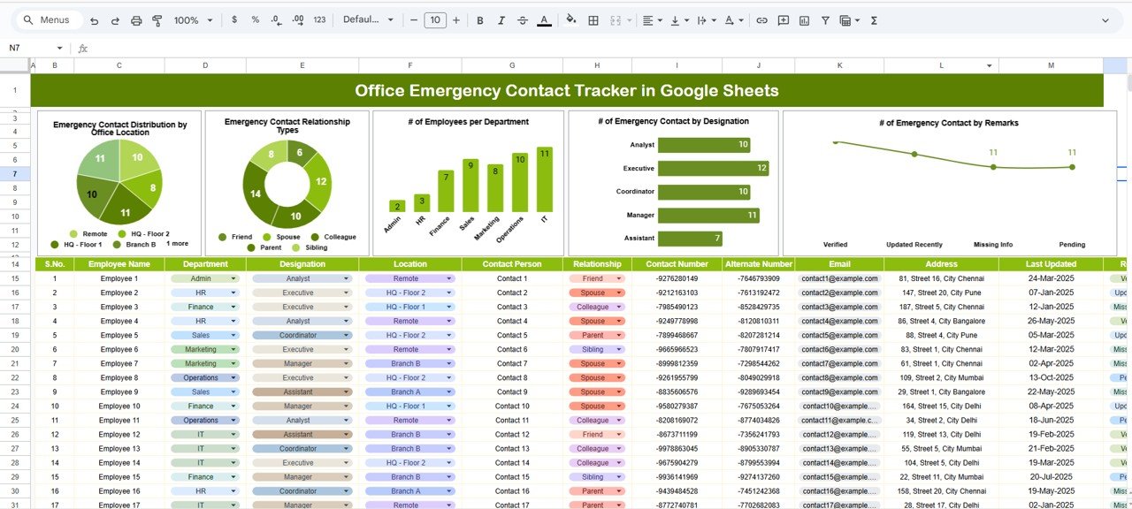Open the functions menu with sigma icon
Image resolution: width=1132 pixels, height=509 pixels.
(874, 19)
